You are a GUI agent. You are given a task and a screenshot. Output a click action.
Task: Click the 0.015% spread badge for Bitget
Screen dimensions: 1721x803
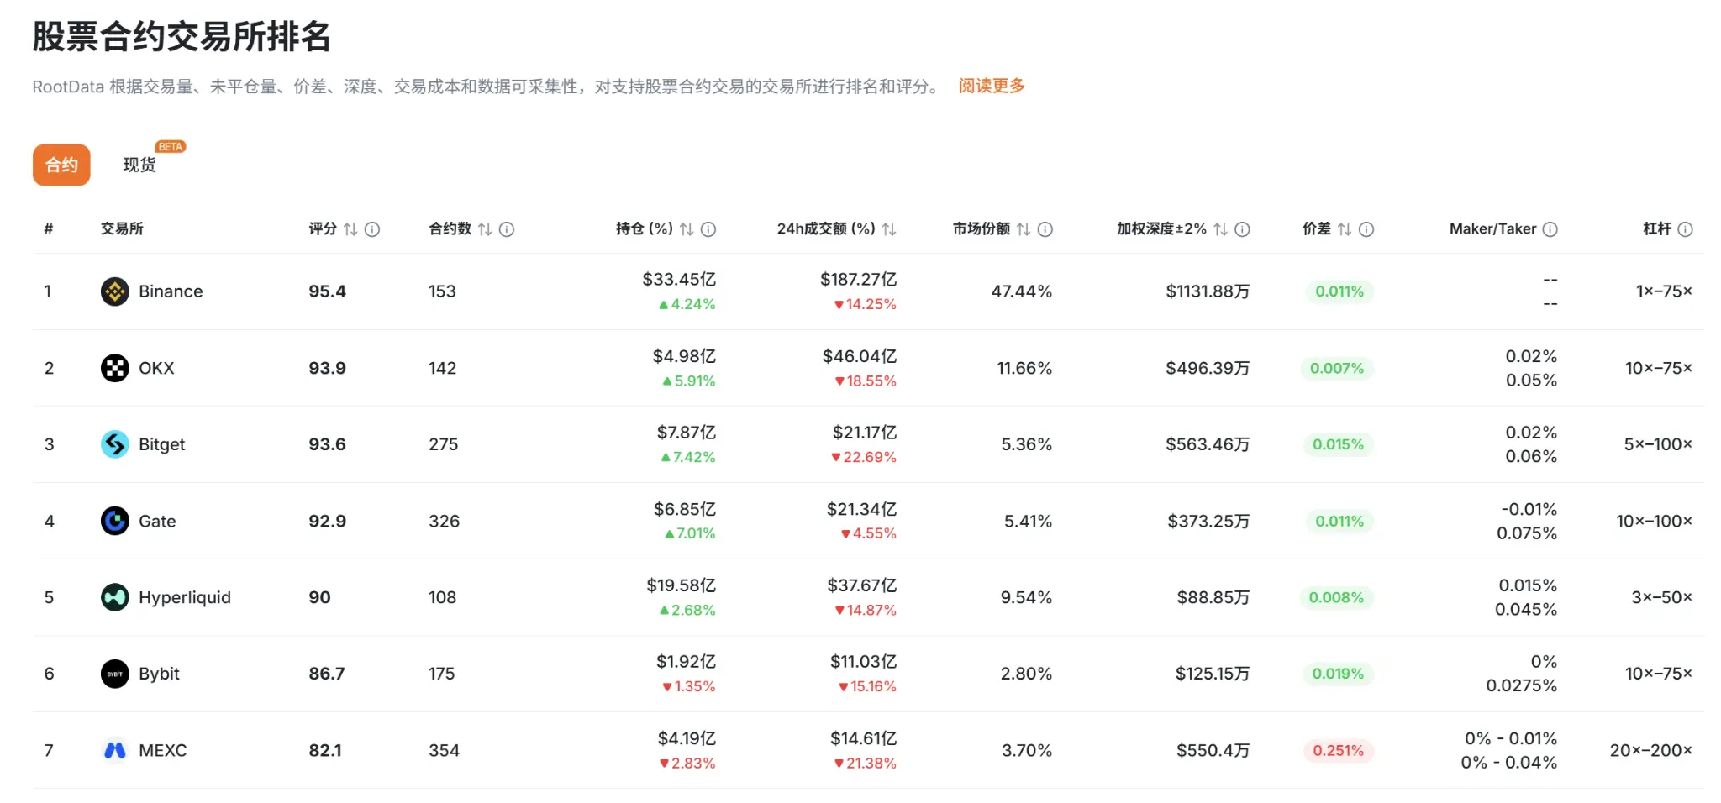point(1338,444)
